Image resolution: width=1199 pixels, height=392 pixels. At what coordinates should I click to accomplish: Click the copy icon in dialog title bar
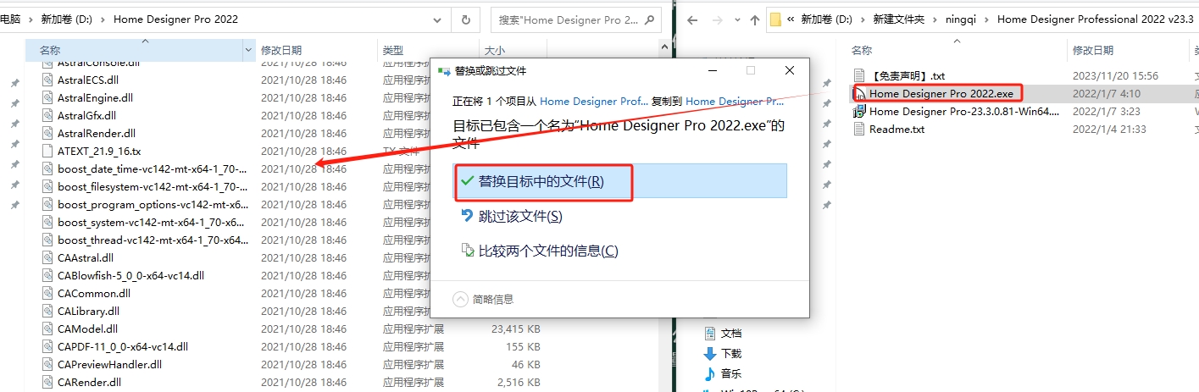click(444, 71)
